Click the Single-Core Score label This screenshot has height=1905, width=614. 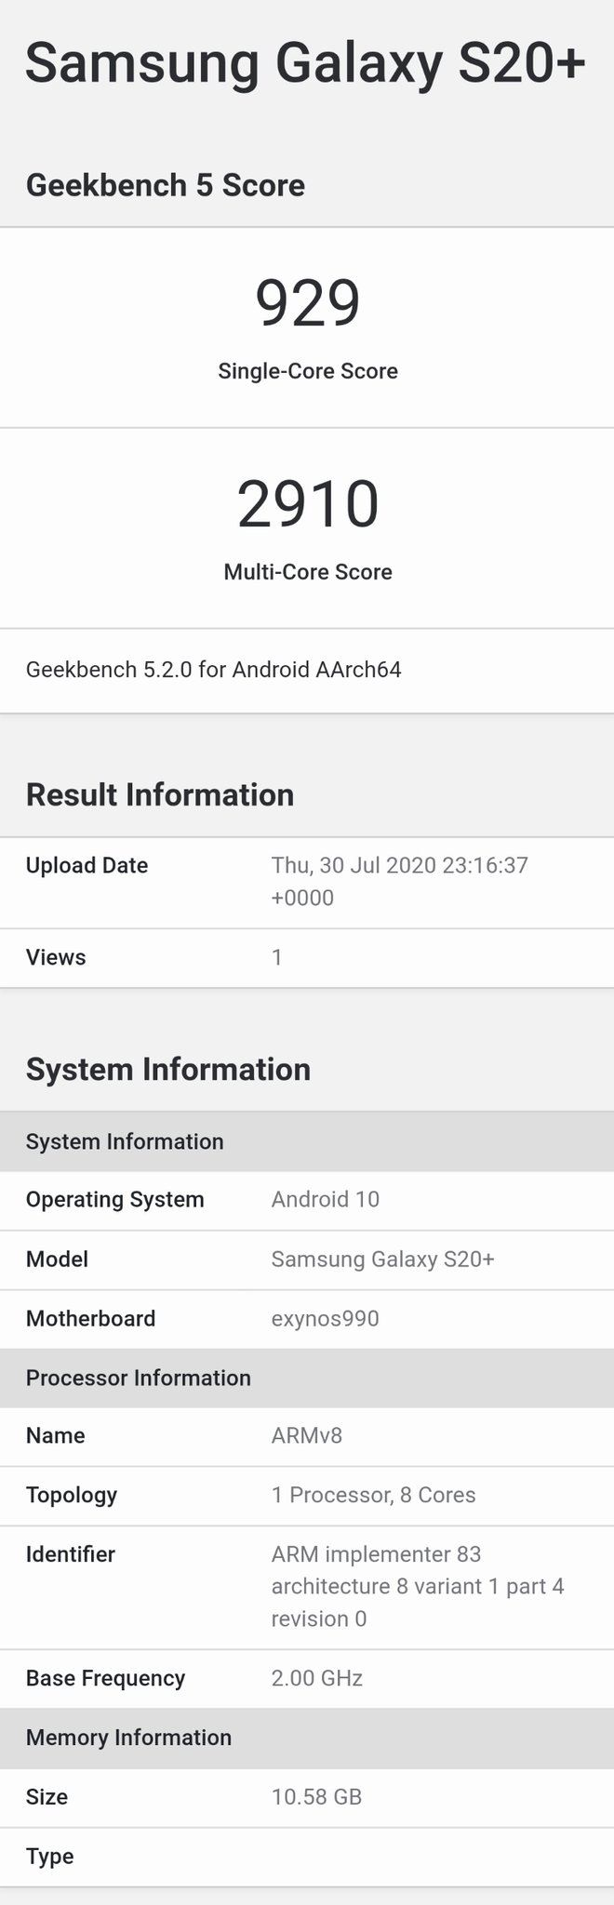click(x=307, y=371)
